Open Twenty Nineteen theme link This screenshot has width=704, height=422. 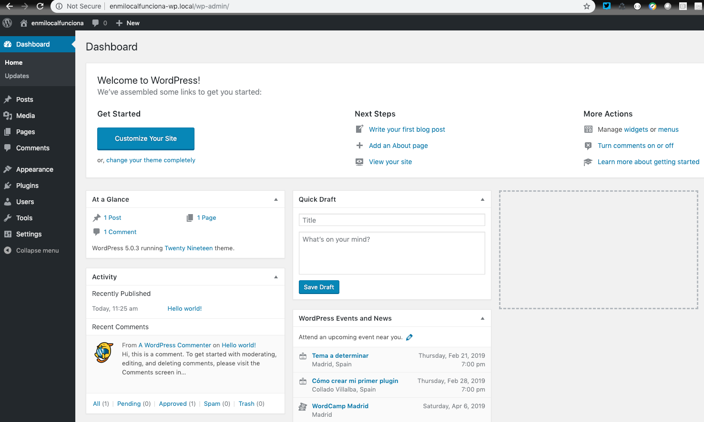(x=189, y=248)
